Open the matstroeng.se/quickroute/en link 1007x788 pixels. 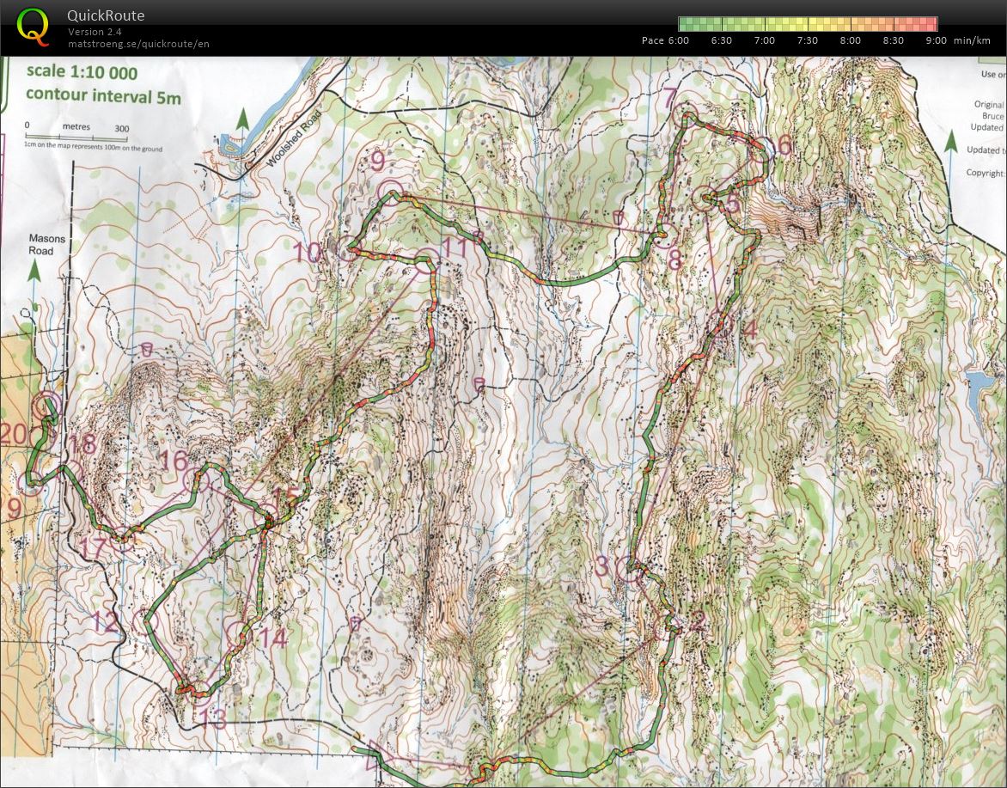[x=137, y=43]
